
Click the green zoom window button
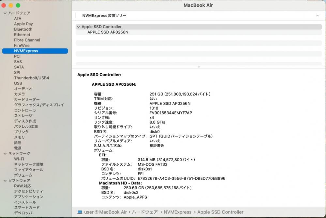point(18,5)
